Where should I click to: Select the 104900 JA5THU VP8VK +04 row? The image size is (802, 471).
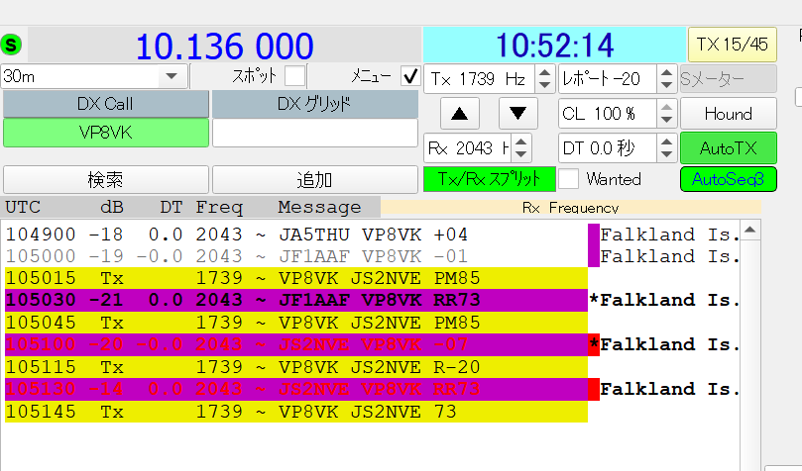[373, 235]
